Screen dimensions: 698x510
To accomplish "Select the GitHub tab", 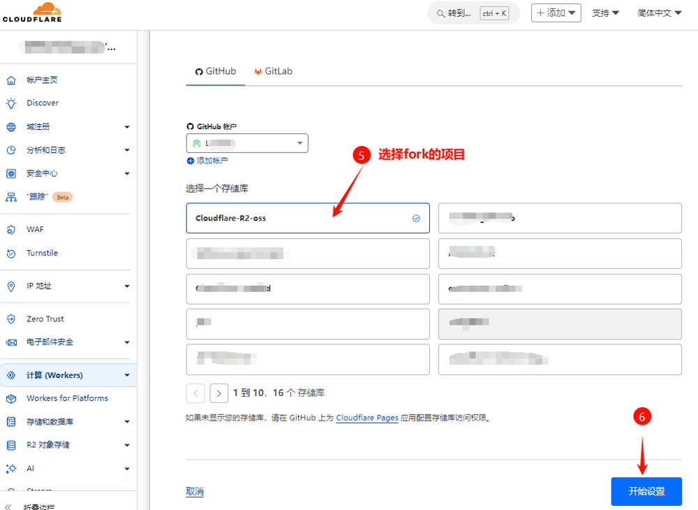I will [215, 71].
